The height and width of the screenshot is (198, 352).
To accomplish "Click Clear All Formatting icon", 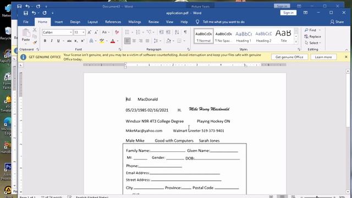I will [x=117, y=32].
